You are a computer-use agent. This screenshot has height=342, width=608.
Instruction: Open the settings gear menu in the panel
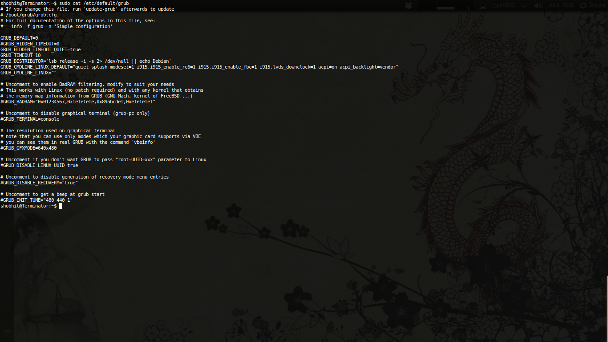point(583,5)
